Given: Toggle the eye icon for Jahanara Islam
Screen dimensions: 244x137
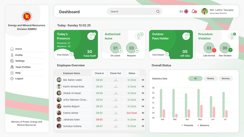Looking at the screenshot, I should pyautogui.click(x=143, y=119).
